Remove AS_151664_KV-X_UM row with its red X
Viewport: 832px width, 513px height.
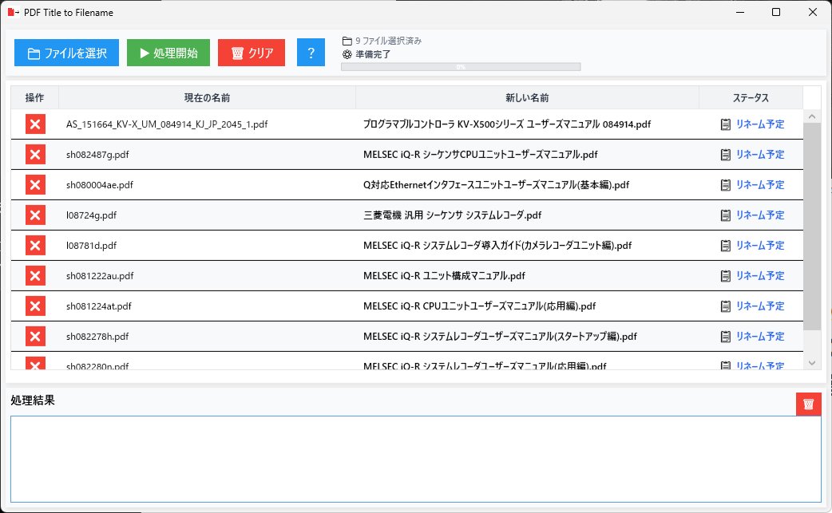coord(36,124)
